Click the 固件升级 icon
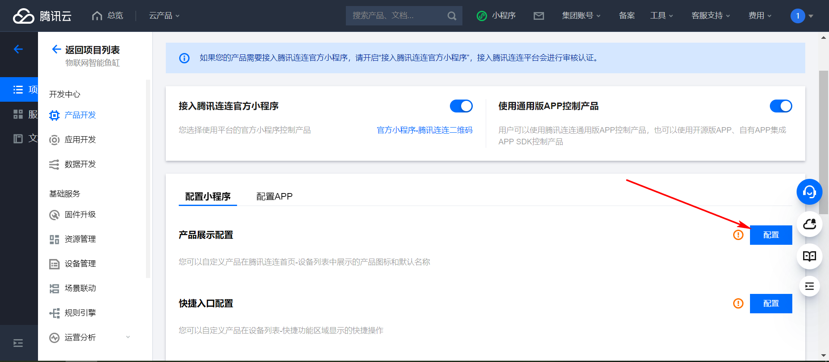 54,215
